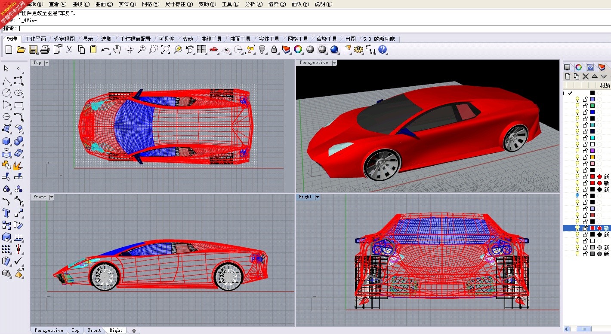
Task: Open the Front viewport title dropdown arrow
Action: [52, 197]
